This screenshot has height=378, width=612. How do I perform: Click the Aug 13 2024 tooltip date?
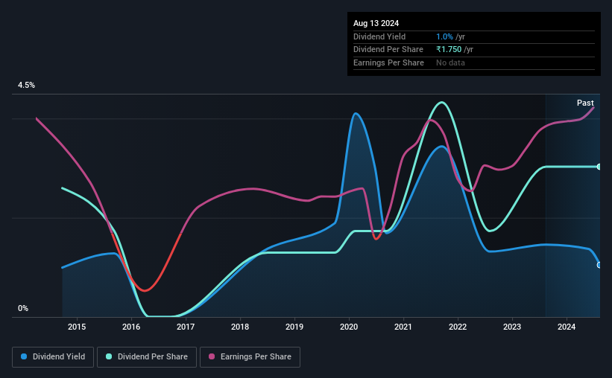(x=376, y=23)
